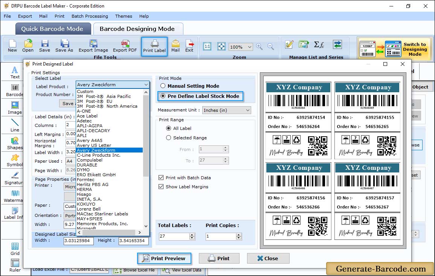Select the Shapes tool in sidebar
Screen dimensions: 435x276
15,143
